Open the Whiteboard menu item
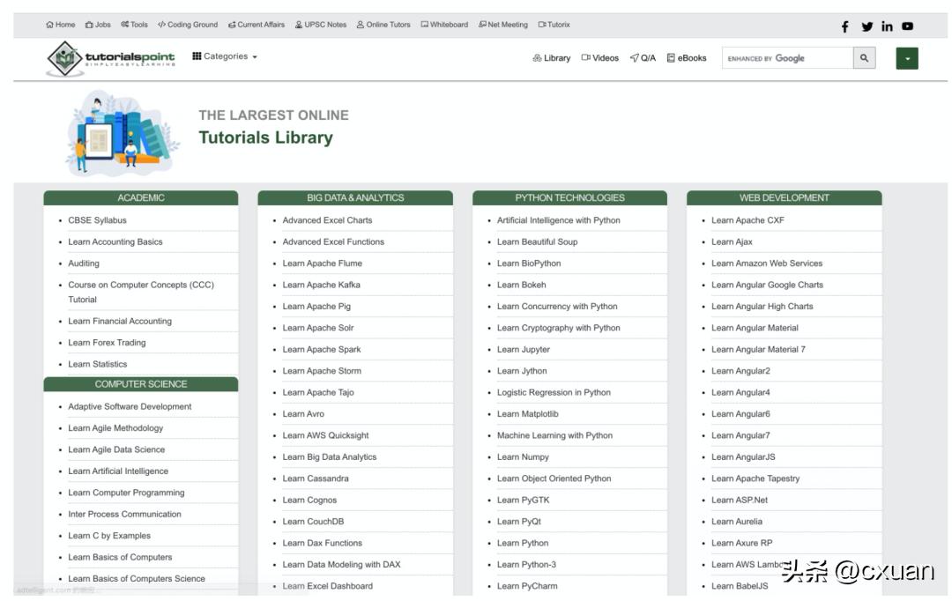The image size is (952, 601). tap(444, 25)
